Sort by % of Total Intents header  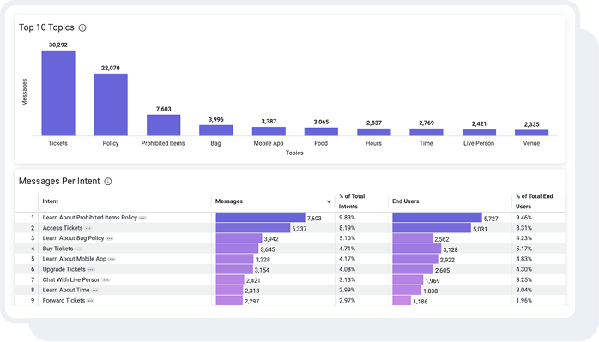(x=352, y=201)
